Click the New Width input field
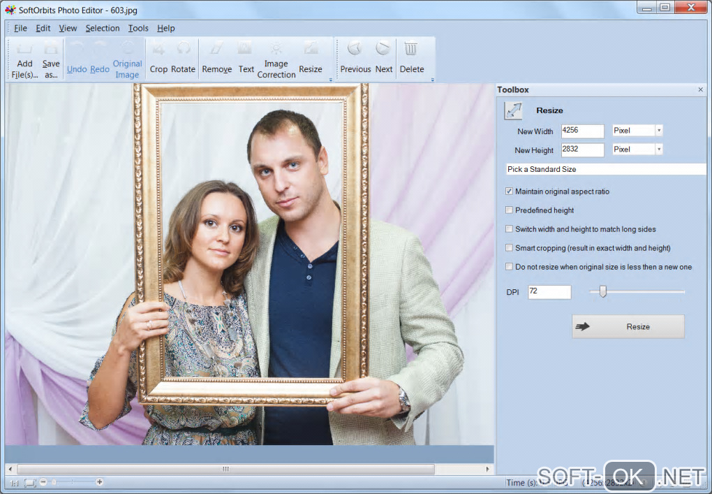712x494 pixels. 583,131
